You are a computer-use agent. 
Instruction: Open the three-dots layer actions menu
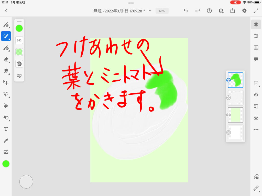(x=256, y=130)
